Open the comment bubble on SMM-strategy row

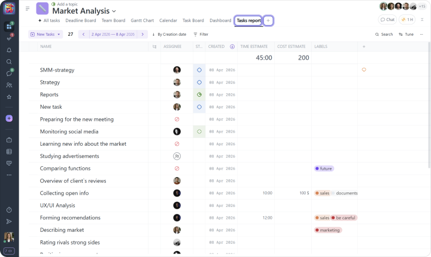pos(364,70)
